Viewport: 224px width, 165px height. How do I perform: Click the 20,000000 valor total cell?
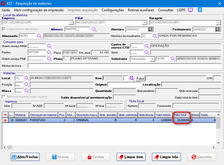pos(181,120)
